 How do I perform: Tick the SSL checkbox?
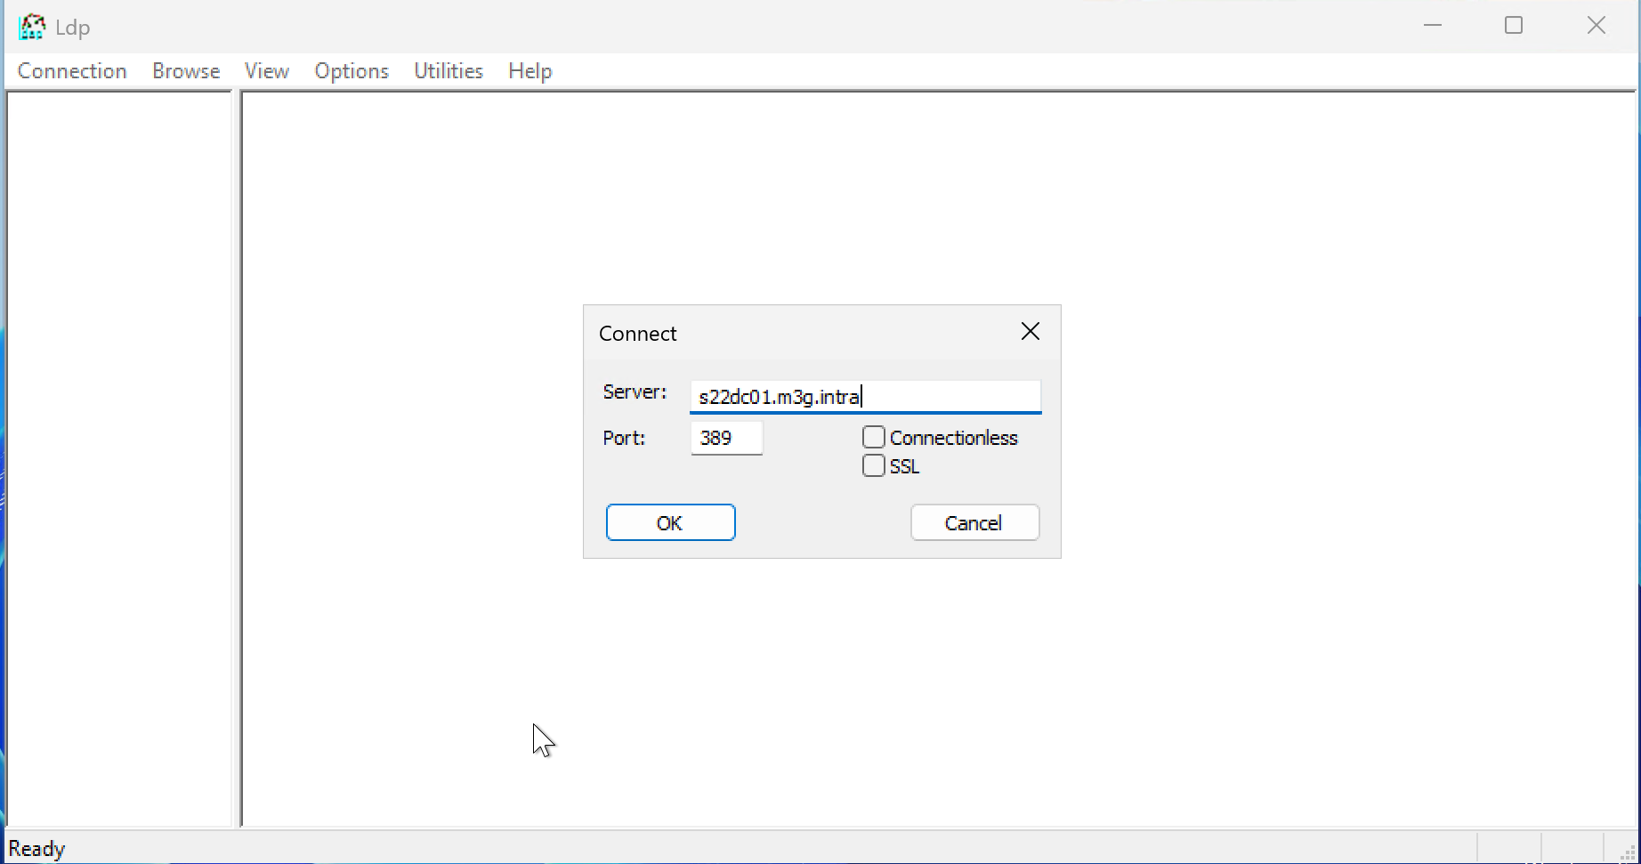click(874, 466)
